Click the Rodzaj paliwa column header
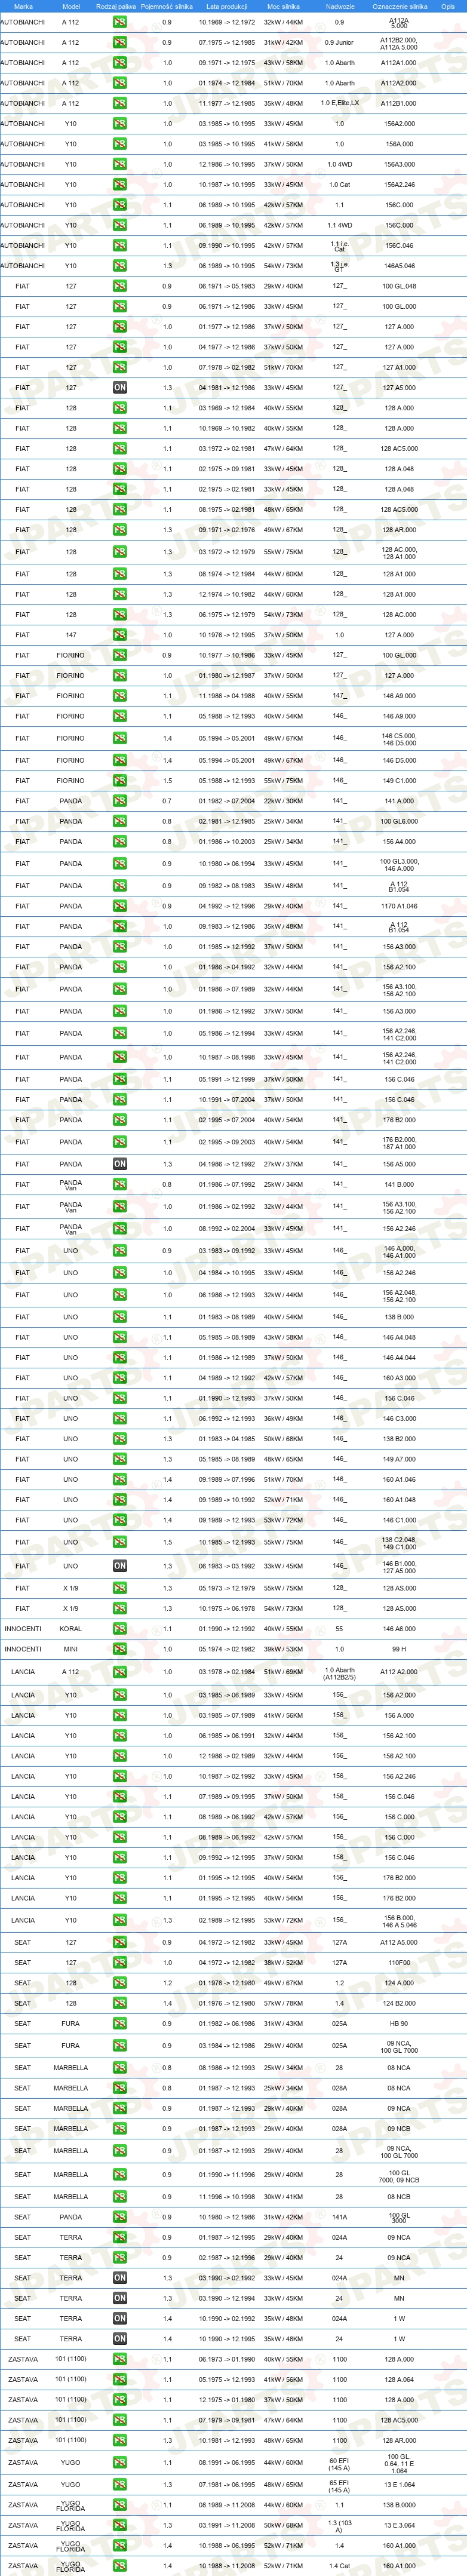467x2576 pixels. (x=117, y=6)
